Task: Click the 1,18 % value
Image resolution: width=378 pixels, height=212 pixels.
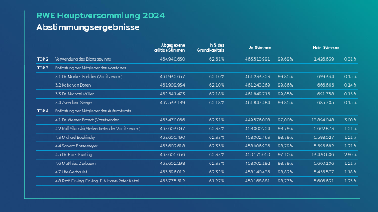Action: point(350,172)
